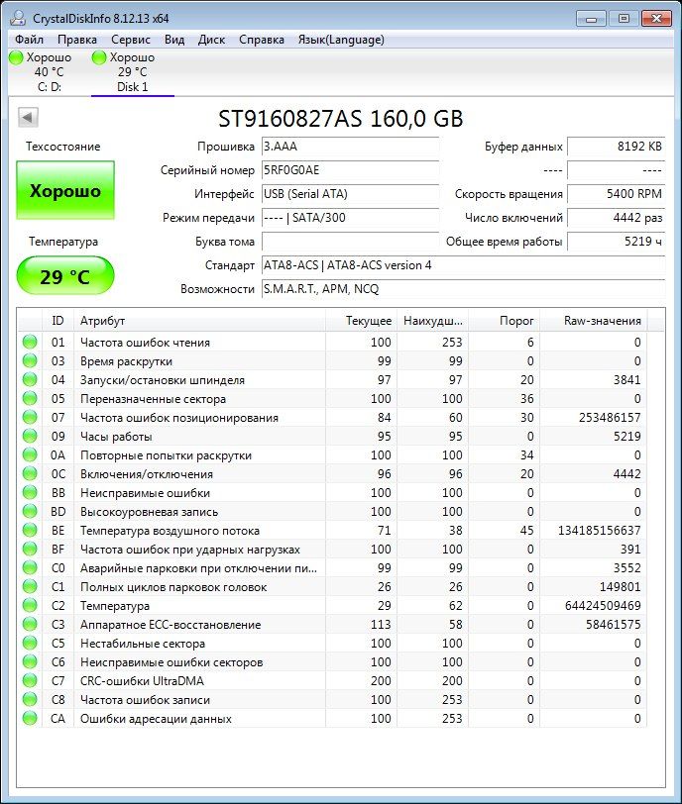Select the Время раскрутки attribute text
This screenshot has height=804, width=682.
point(126,361)
